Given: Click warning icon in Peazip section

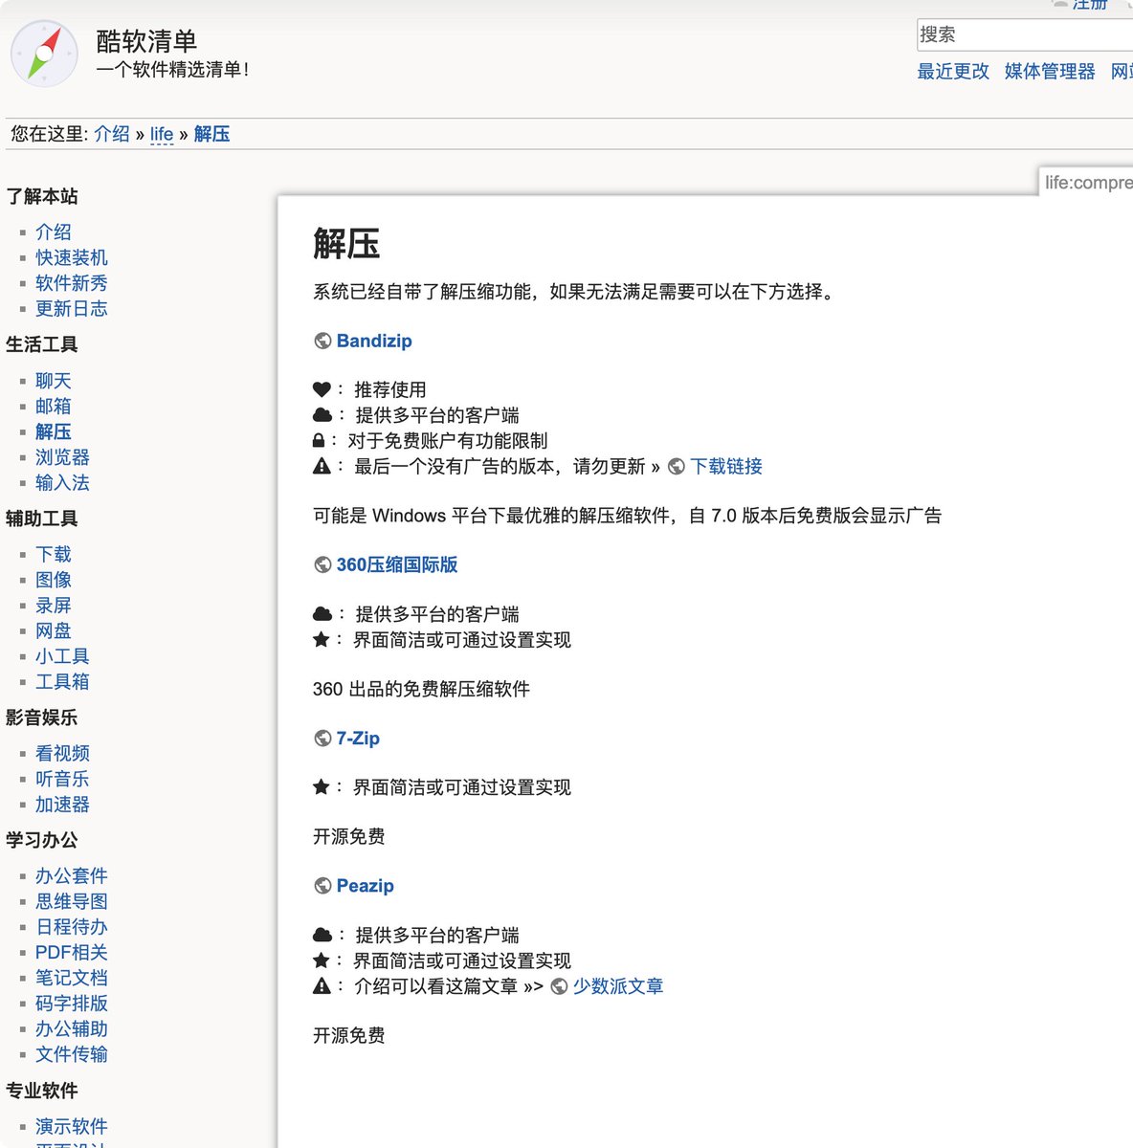Looking at the screenshot, I should click(x=322, y=986).
